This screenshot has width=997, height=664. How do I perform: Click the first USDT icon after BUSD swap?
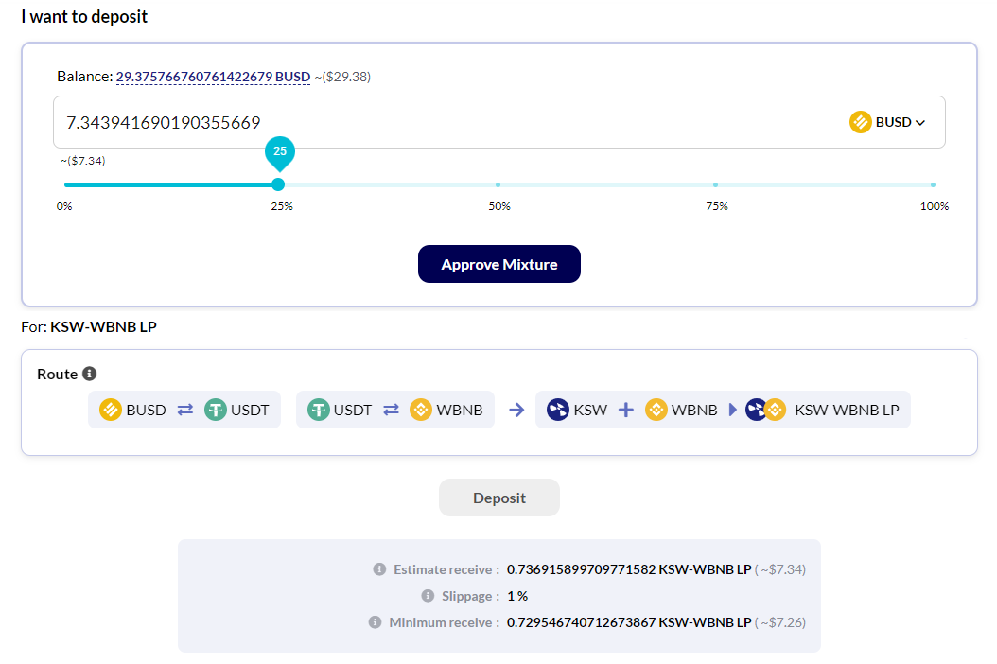point(216,410)
